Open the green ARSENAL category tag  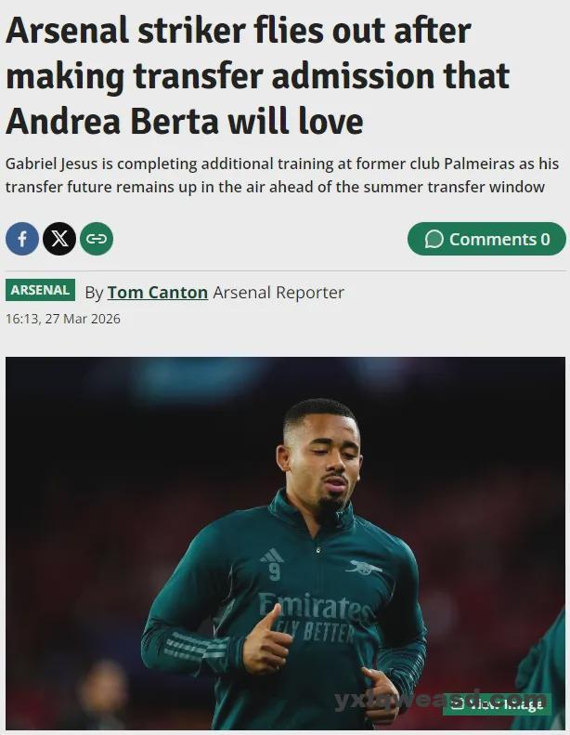tap(40, 290)
